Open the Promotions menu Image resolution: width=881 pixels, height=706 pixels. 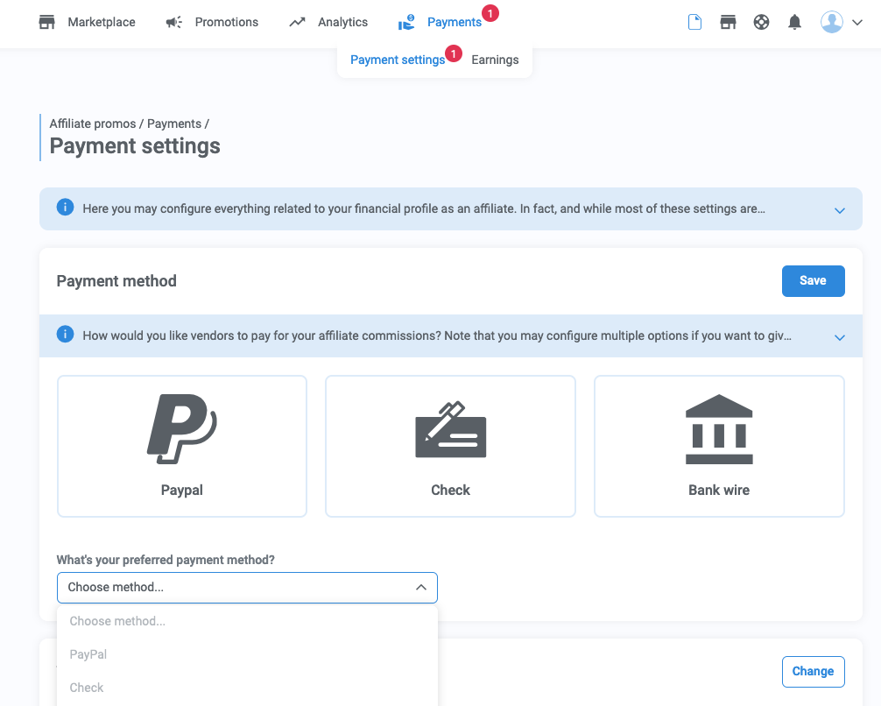tap(212, 23)
